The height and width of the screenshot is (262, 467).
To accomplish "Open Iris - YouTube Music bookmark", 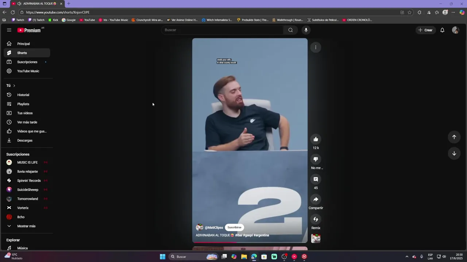I will tap(113, 20).
